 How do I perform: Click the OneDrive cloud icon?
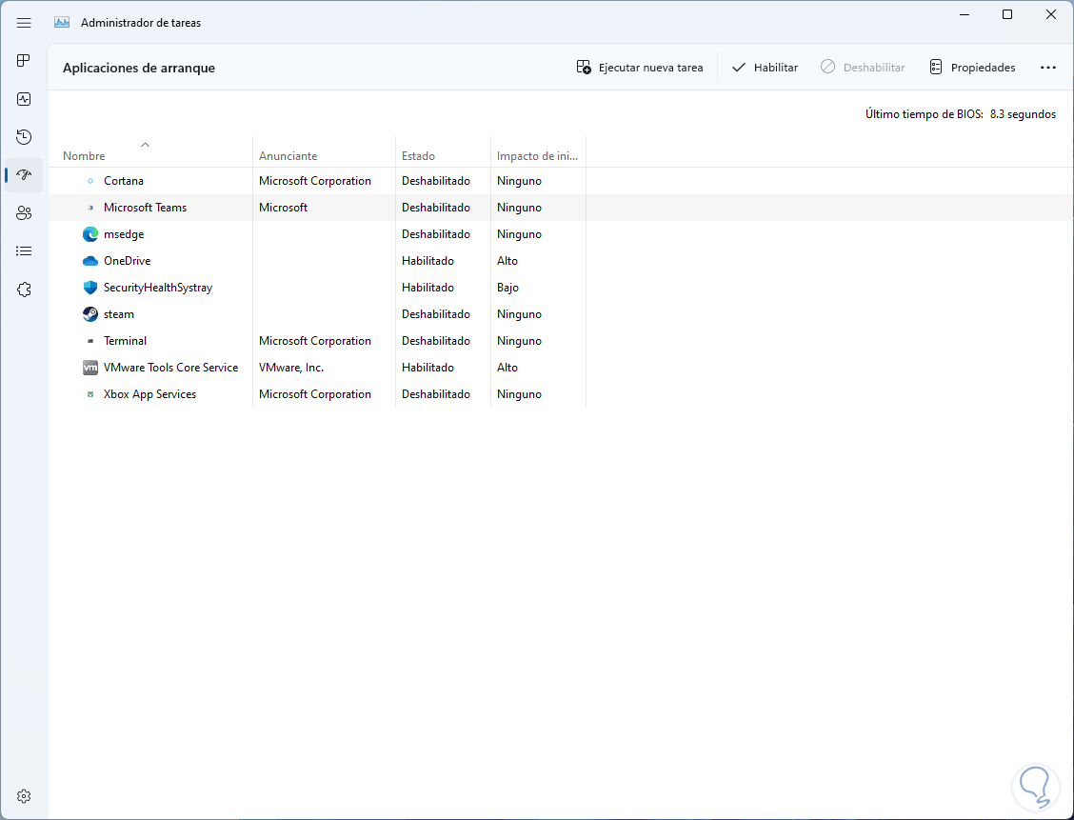[x=90, y=261]
